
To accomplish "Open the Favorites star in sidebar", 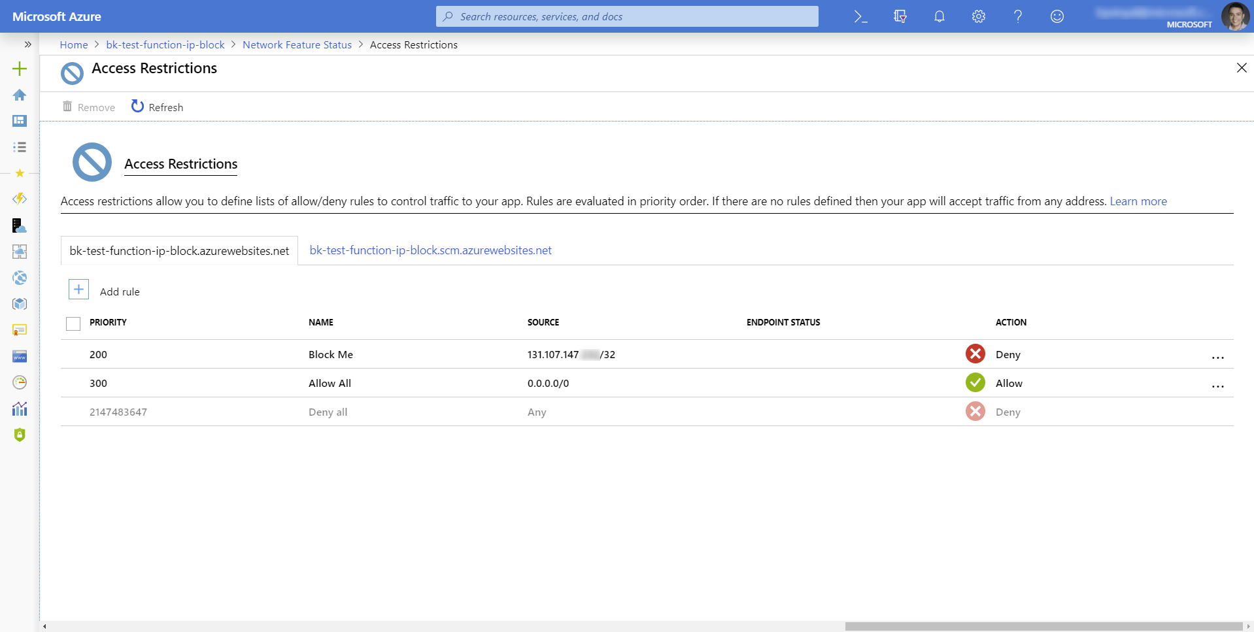I will pos(20,173).
